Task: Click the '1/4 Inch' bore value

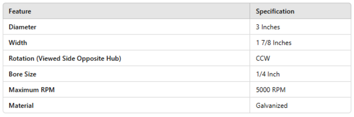Action: 268,74
